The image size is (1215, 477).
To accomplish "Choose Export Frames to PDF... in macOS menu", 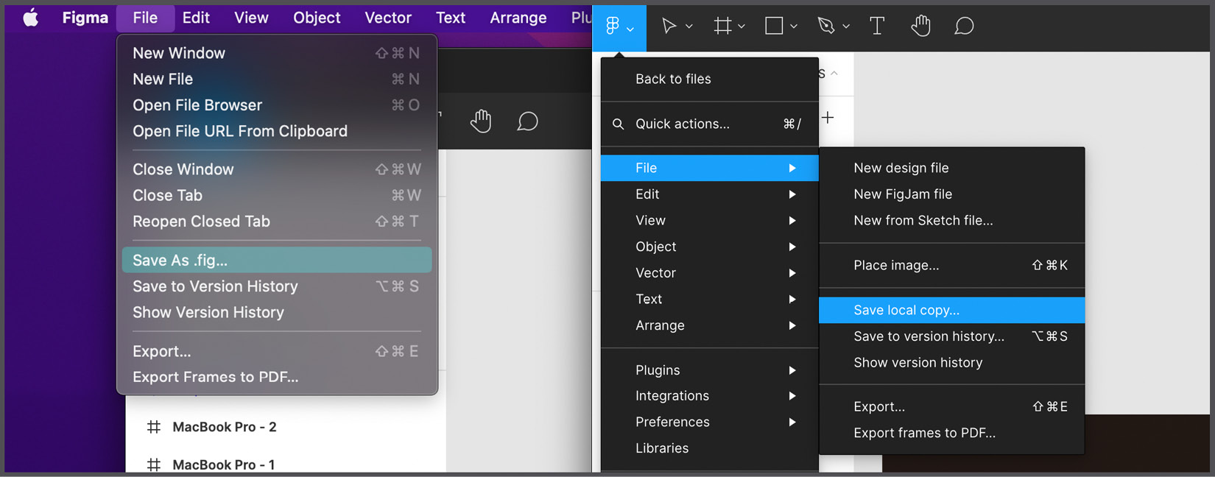I will click(277, 377).
